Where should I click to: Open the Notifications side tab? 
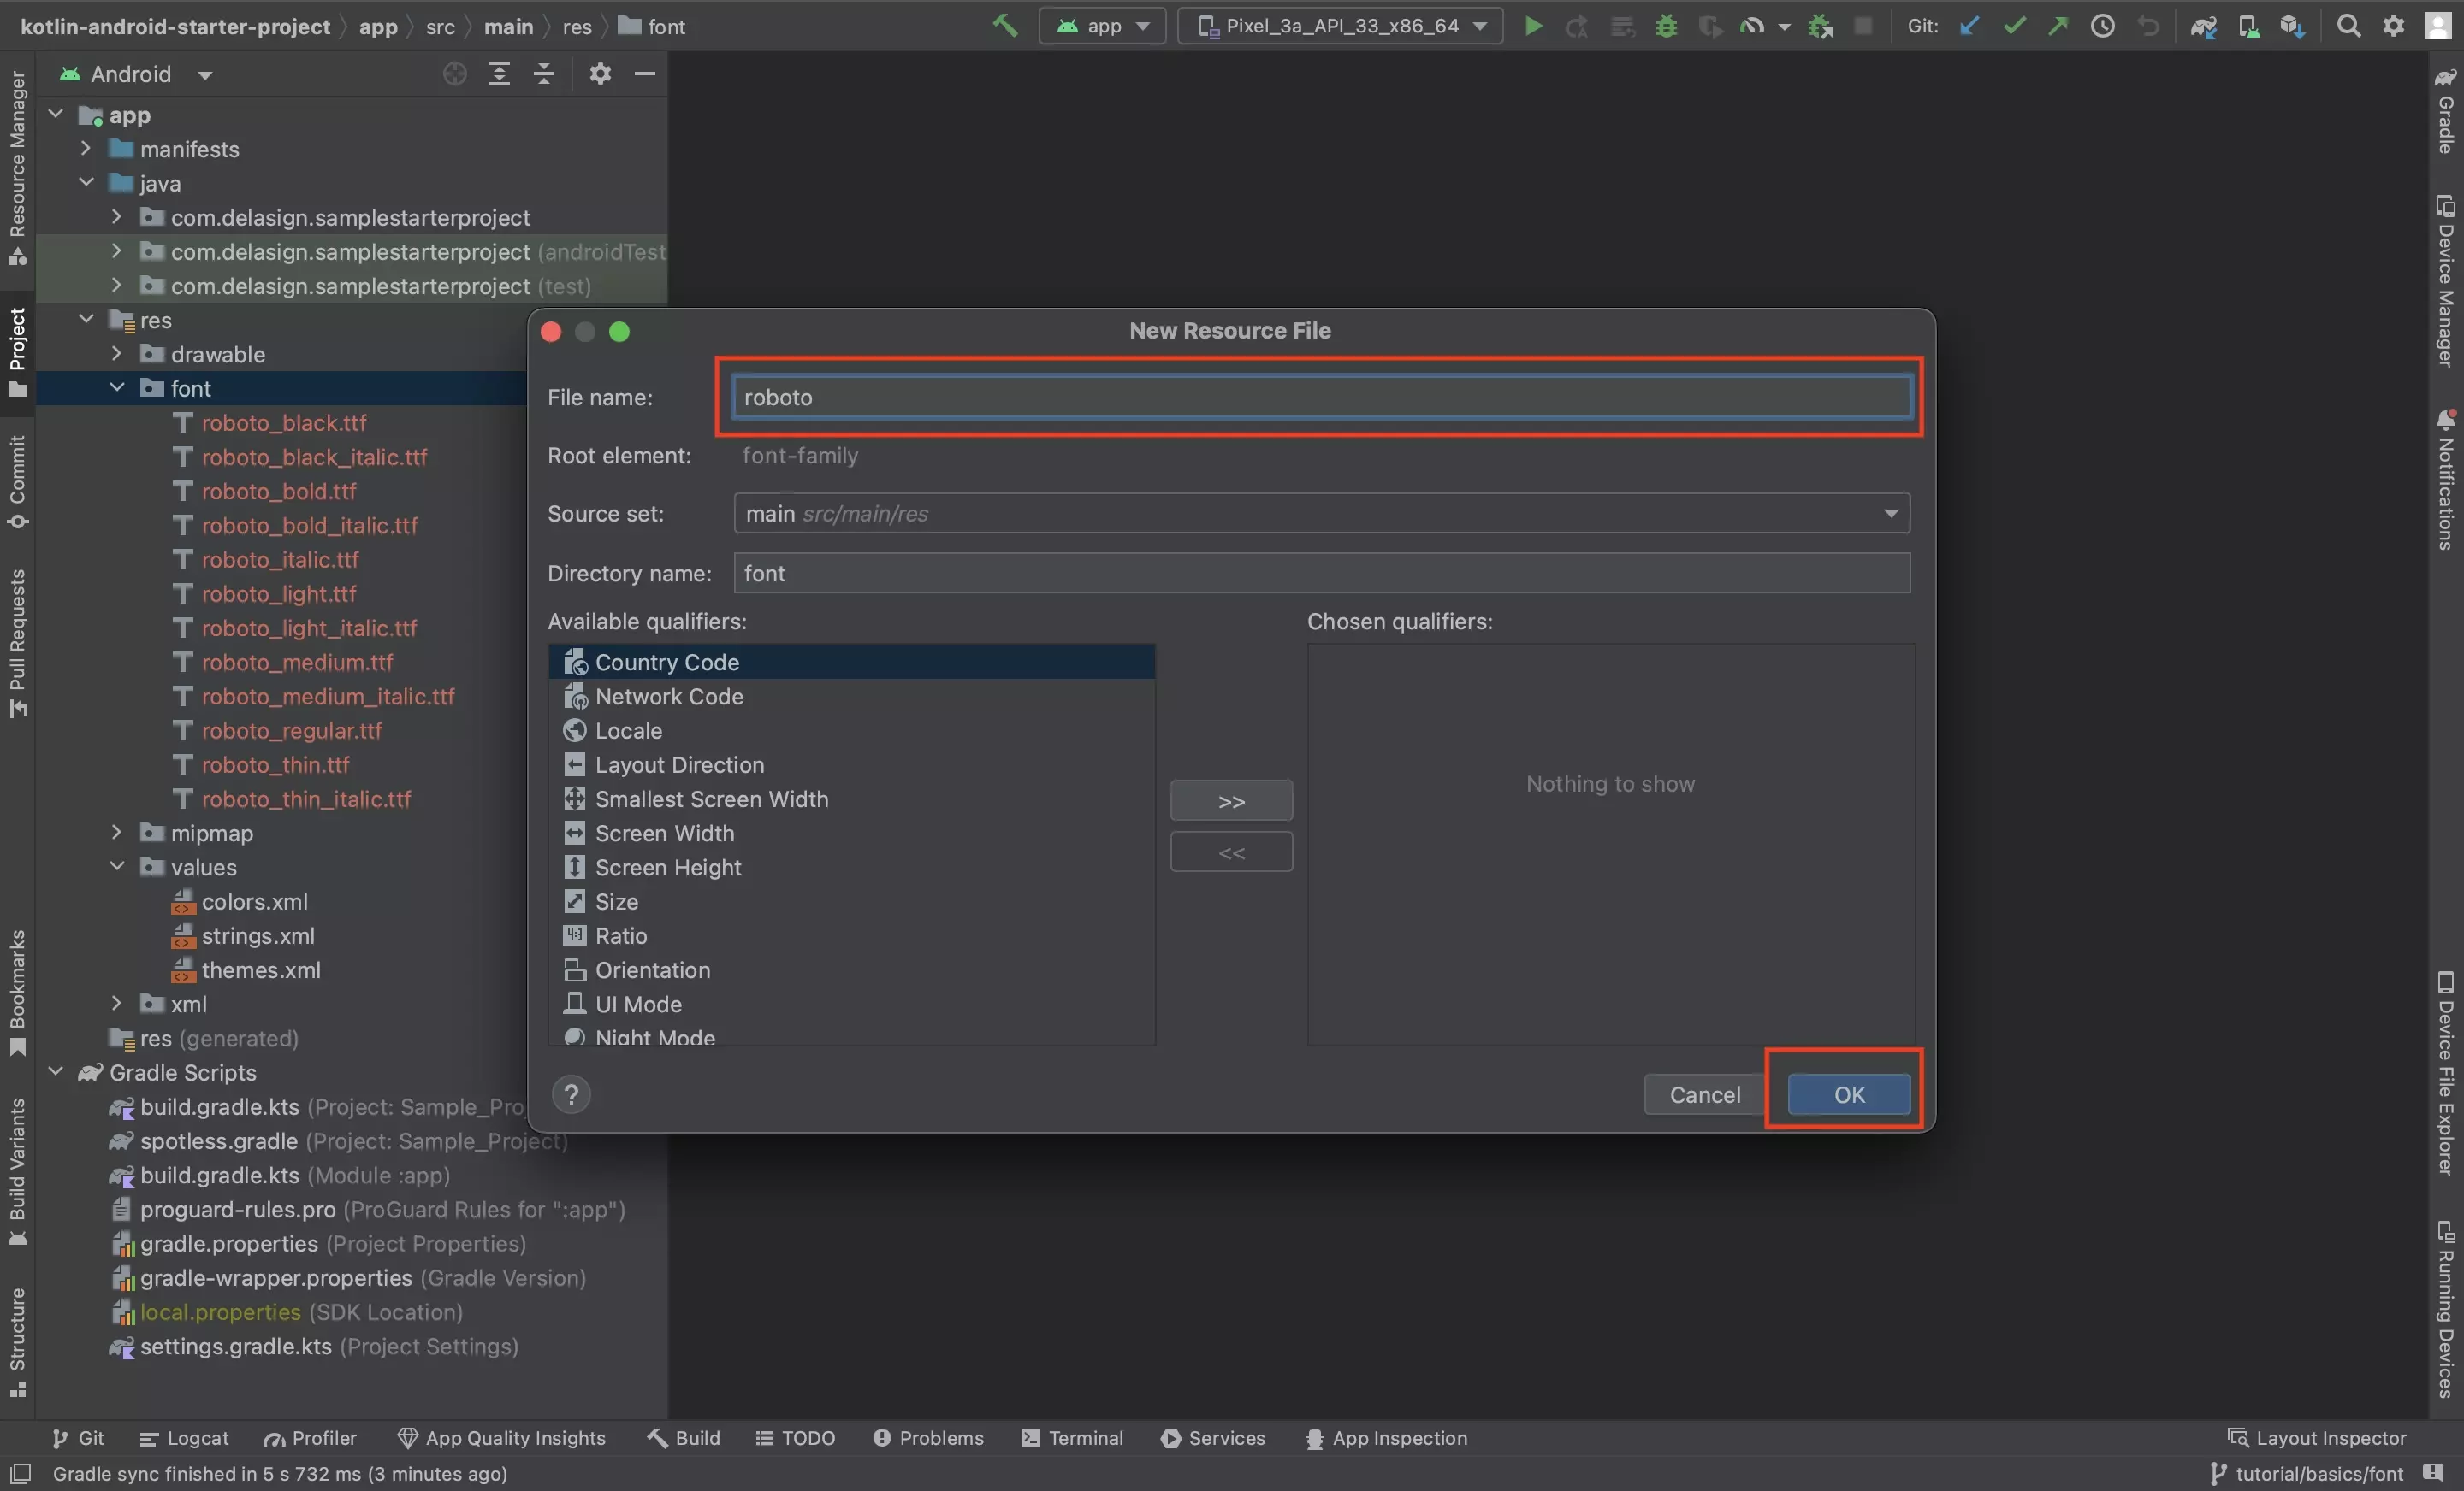(2445, 478)
